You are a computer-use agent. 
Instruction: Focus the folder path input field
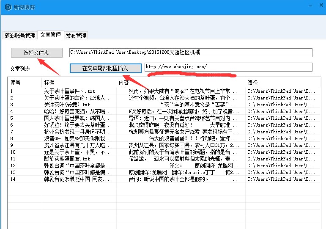[191, 52]
